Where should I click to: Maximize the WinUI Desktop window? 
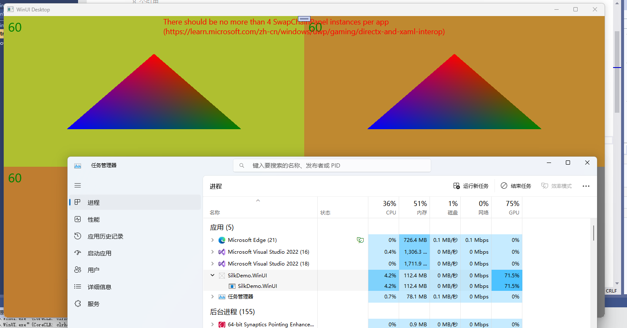click(576, 9)
